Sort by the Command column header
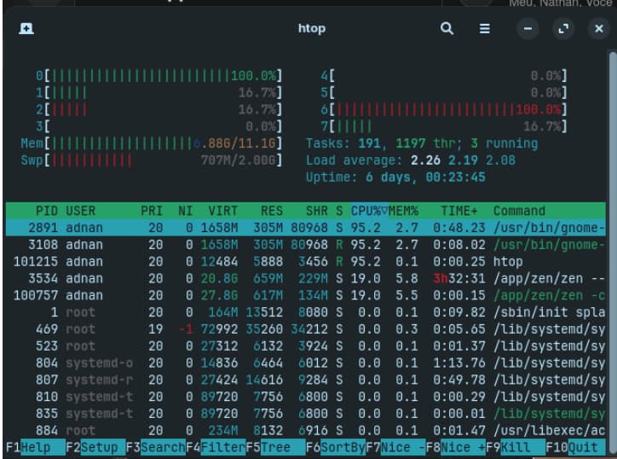Screen dimensions: 617x459 click(x=519, y=211)
